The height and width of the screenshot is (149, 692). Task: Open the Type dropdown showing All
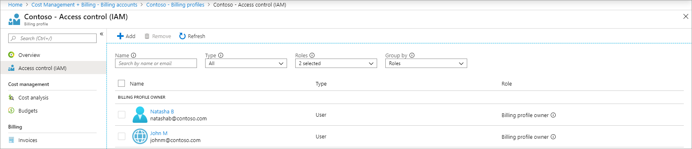coord(246,63)
